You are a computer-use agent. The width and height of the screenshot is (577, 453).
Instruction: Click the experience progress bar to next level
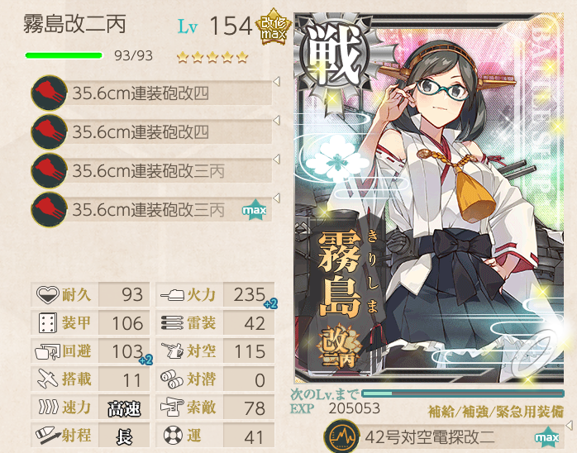[463, 393]
